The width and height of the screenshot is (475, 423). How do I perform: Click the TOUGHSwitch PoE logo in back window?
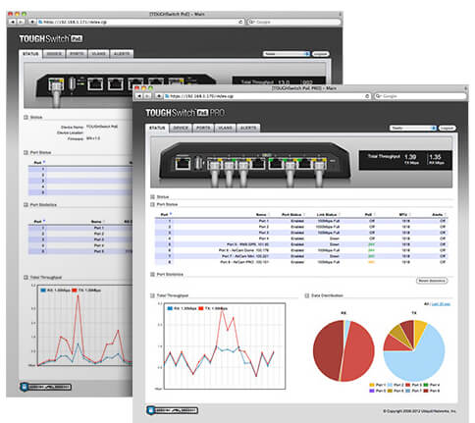point(51,39)
